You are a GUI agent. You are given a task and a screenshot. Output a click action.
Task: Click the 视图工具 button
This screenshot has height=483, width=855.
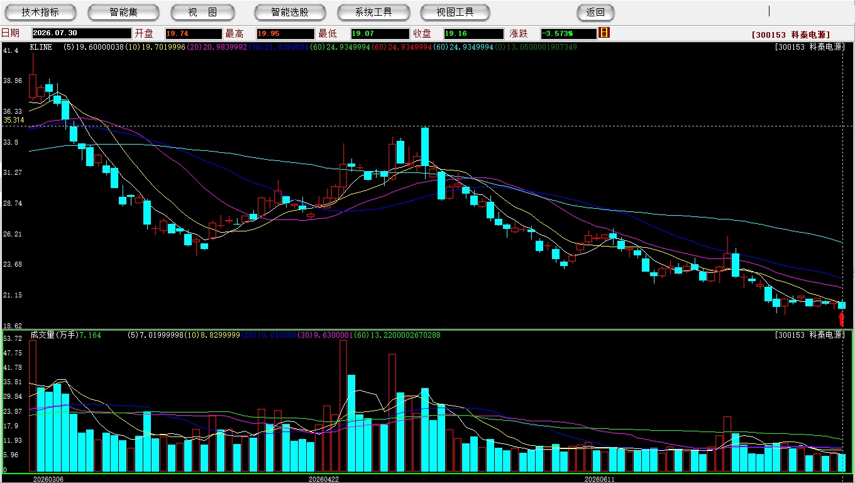(455, 12)
